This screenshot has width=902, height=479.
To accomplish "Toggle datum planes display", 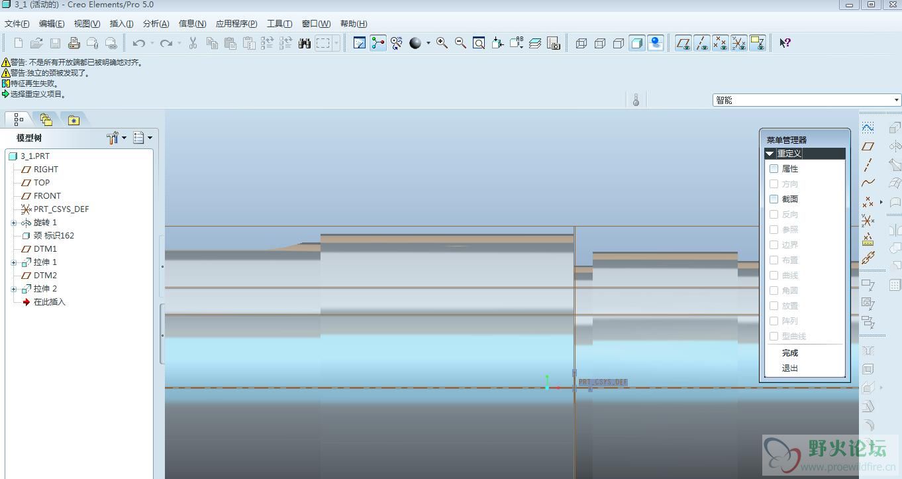I will click(x=683, y=43).
